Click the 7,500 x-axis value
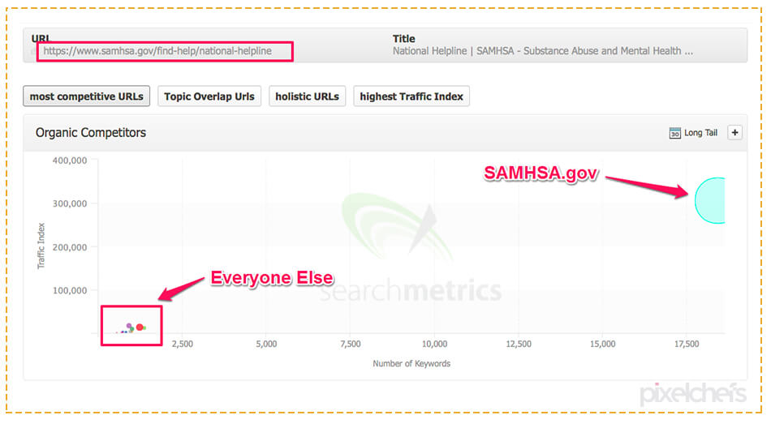Viewport: 771px width, 428px height. point(351,344)
